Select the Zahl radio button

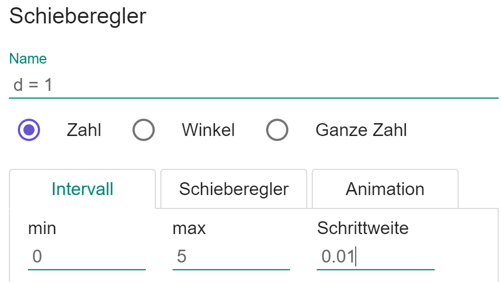coord(29,130)
